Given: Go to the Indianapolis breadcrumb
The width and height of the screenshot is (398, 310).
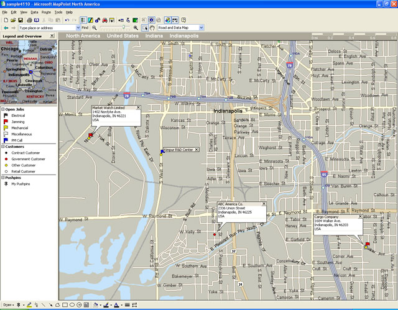Looking at the screenshot, I should 184,36.
